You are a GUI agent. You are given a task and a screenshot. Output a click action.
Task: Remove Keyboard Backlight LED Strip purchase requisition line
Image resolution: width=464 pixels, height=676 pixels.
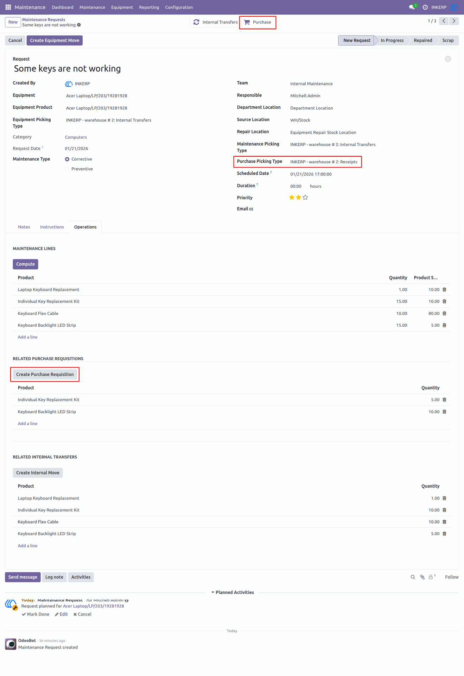pos(444,412)
